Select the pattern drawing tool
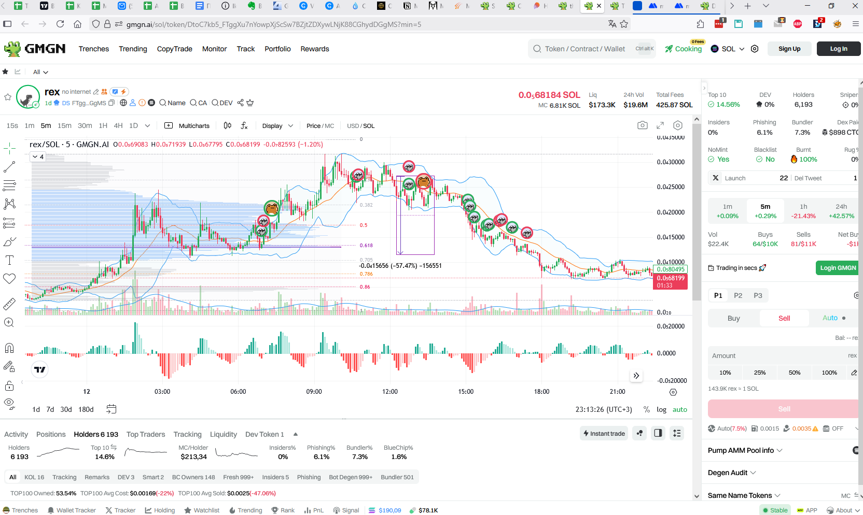The width and height of the screenshot is (863, 515). click(9, 204)
